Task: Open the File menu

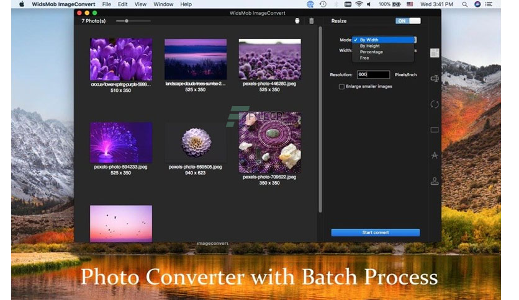Action: (107, 4)
